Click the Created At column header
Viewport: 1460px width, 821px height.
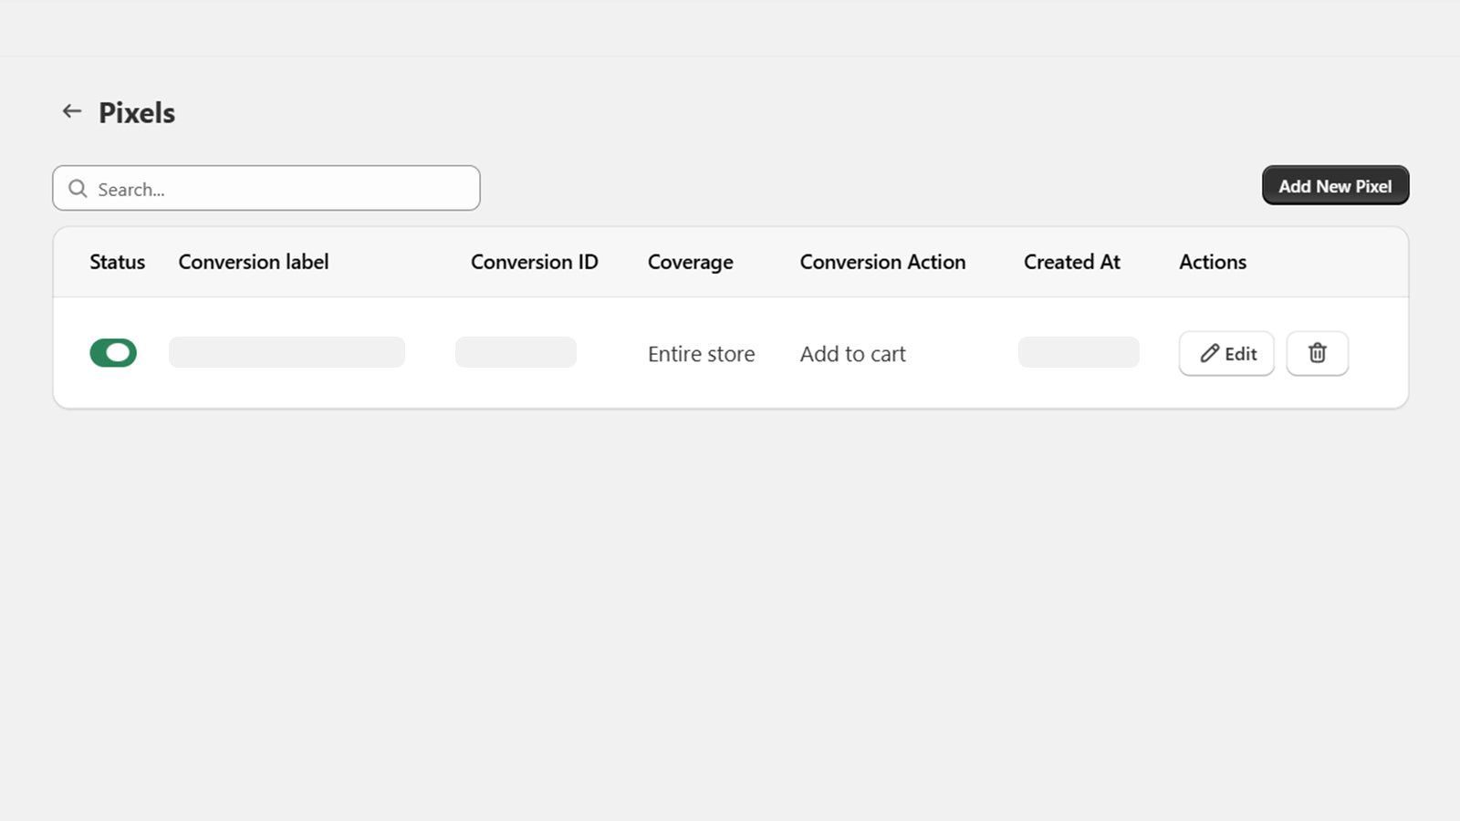coord(1072,262)
